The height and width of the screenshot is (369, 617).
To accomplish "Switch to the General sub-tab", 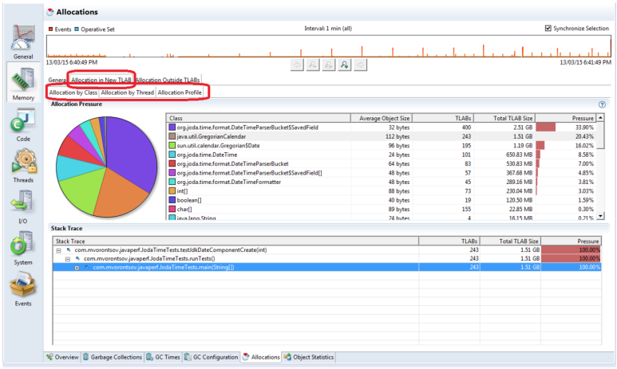I will 57,80.
